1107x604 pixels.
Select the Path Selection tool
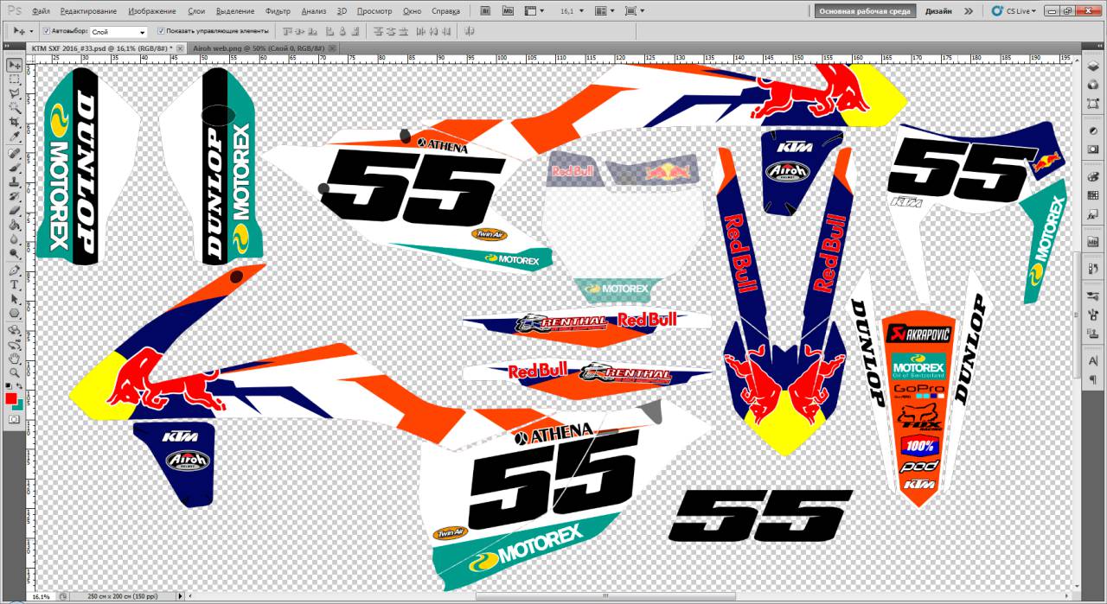pyautogui.click(x=15, y=299)
